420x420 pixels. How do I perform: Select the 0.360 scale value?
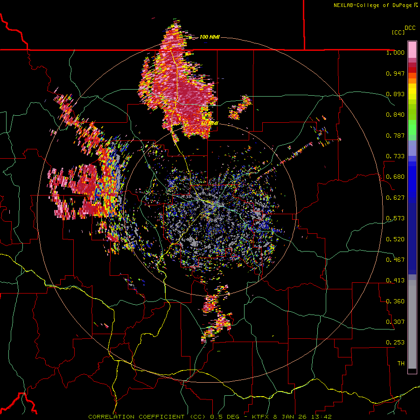tap(395, 301)
